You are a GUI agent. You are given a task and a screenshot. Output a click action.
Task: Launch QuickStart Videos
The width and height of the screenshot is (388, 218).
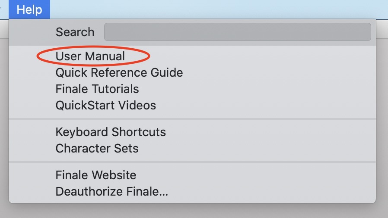[105, 105]
